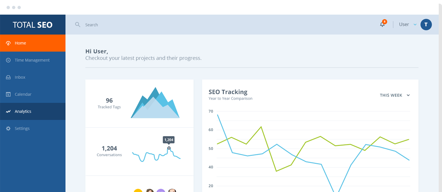Select the Time Management menu item
The image size is (442, 192).
32,60
